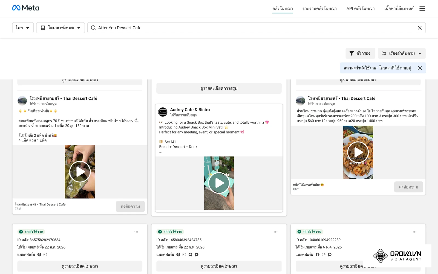This screenshot has height=274, width=438.
Task: Play the banana leaf dessert video
Action: [x=80, y=172]
